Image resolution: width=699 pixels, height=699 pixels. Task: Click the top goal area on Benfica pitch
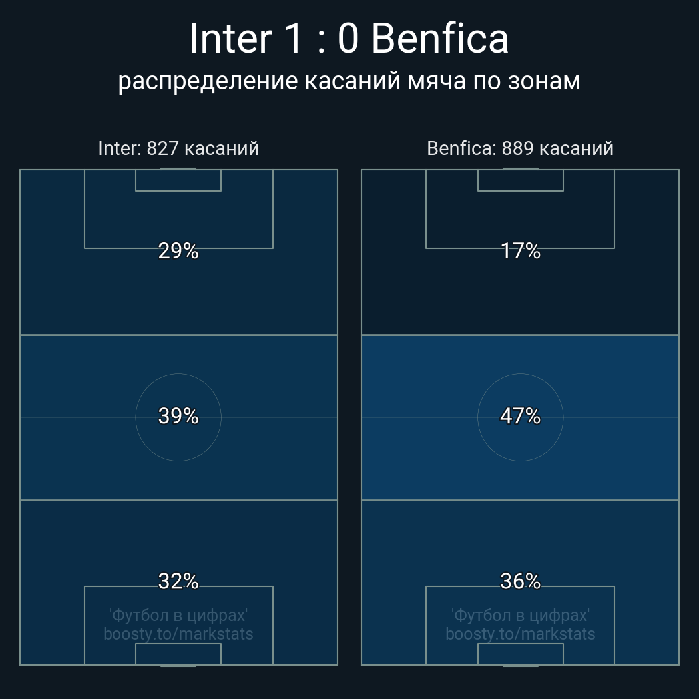tap(520, 180)
